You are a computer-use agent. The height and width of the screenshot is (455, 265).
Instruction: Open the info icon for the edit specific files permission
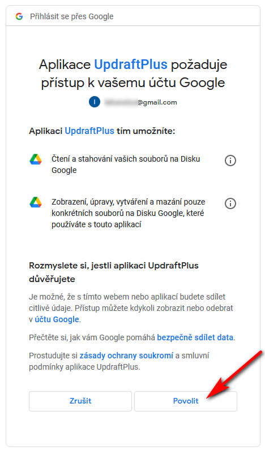[x=230, y=203]
